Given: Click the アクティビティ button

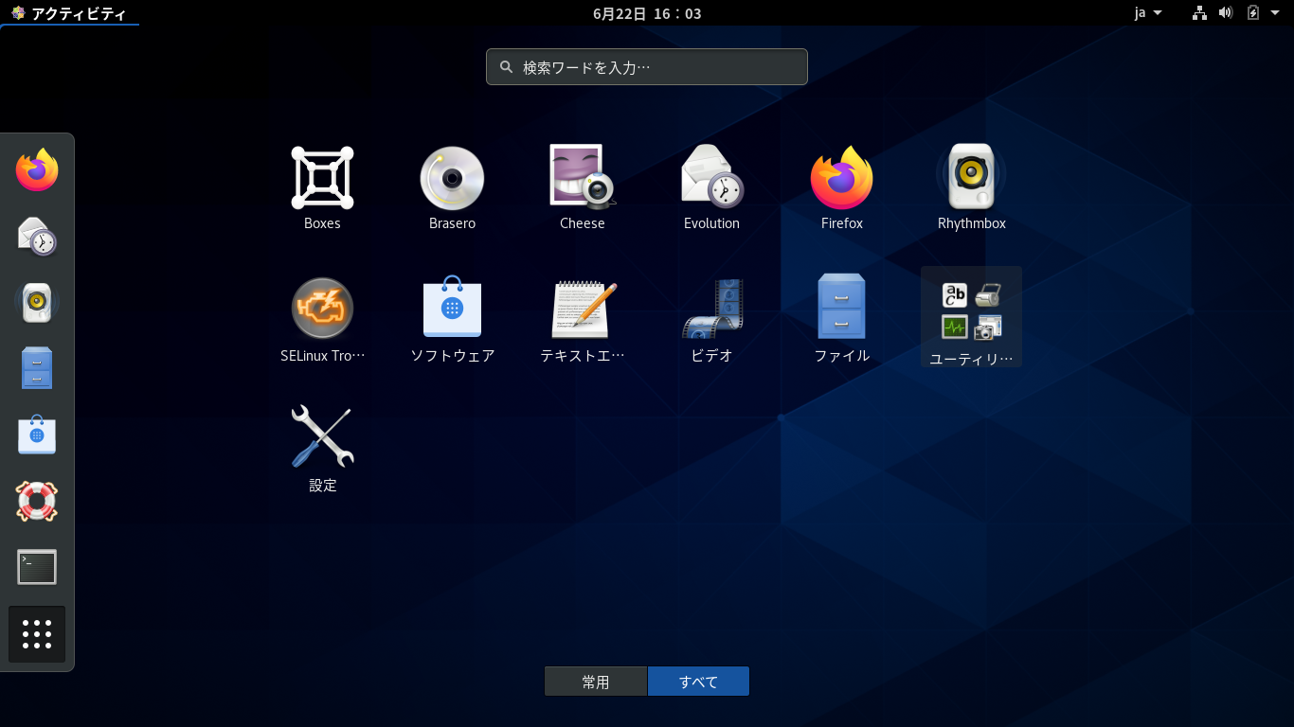Looking at the screenshot, I should (69, 13).
